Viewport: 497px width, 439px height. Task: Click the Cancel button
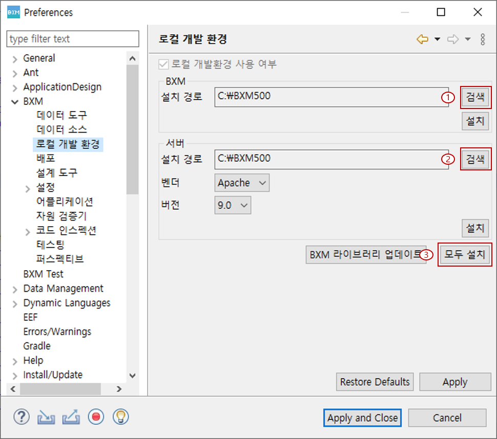[447, 418]
